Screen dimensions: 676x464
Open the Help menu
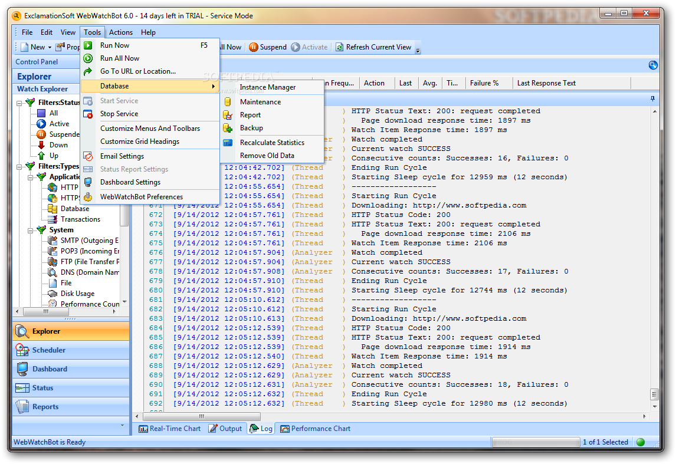pyautogui.click(x=148, y=32)
